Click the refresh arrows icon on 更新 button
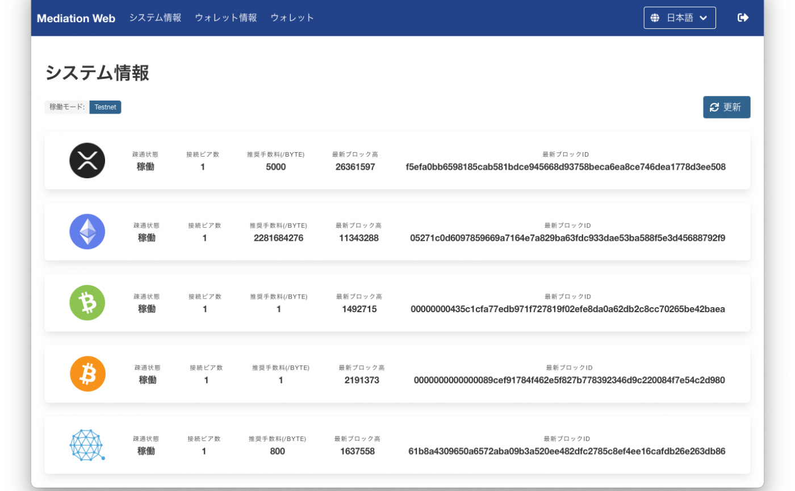Viewport: 795px width, 491px height. click(x=714, y=107)
